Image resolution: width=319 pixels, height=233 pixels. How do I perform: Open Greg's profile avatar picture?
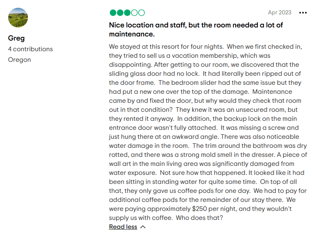point(18,18)
